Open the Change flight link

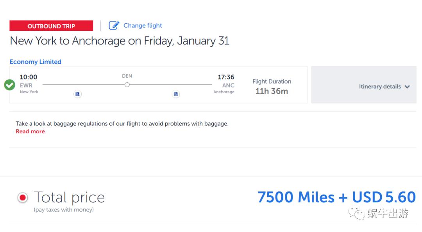click(143, 26)
